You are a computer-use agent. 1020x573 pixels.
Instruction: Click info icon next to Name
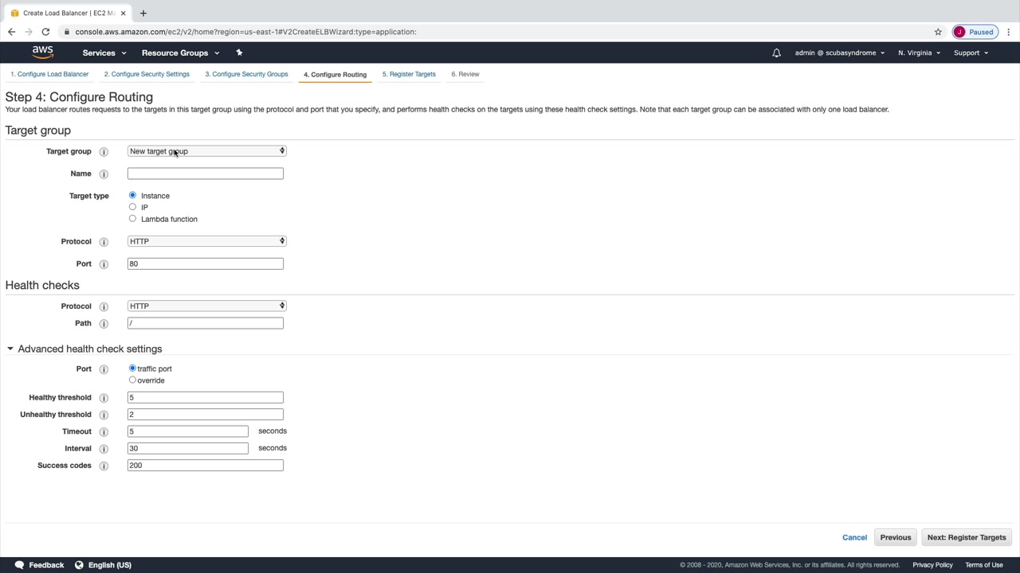[104, 174]
